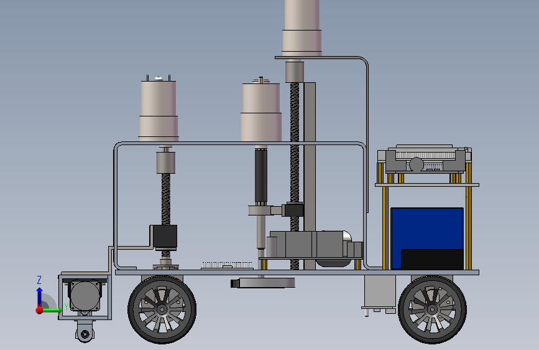539x350 pixels.
Task: Select the gray vertical column beside the central screw
Action: pyautogui.click(x=310, y=176)
